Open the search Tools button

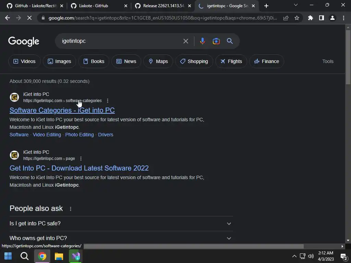click(x=328, y=61)
